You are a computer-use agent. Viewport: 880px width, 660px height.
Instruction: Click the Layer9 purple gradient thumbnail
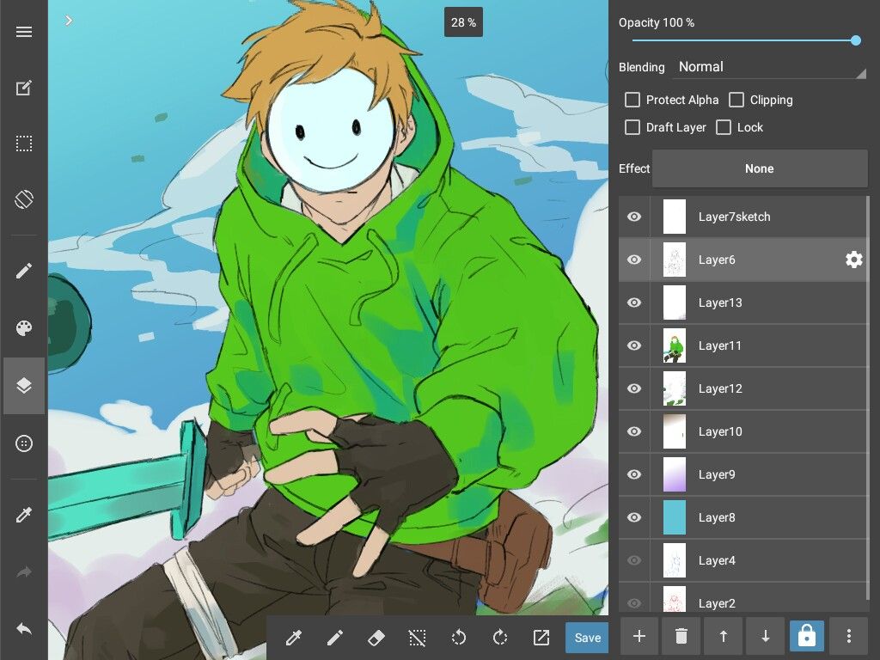(x=674, y=474)
